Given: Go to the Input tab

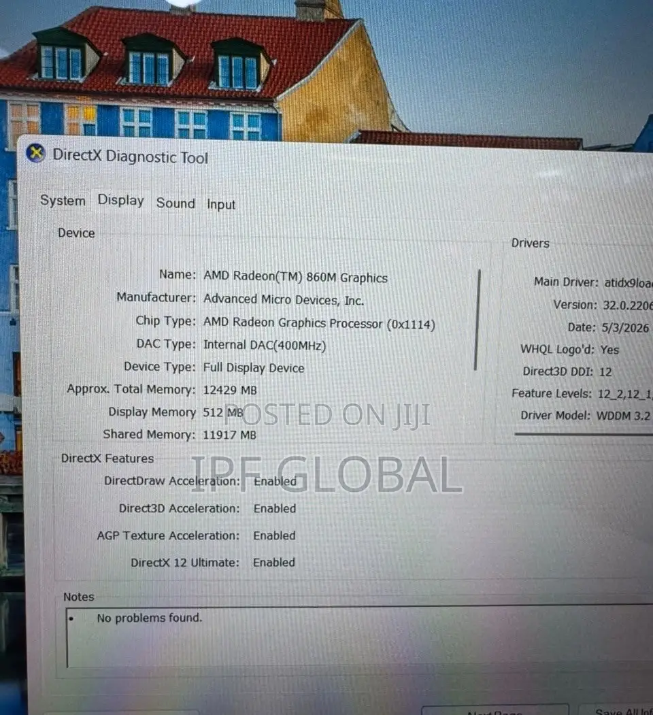Looking at the screenshot, I should (221, 204).
